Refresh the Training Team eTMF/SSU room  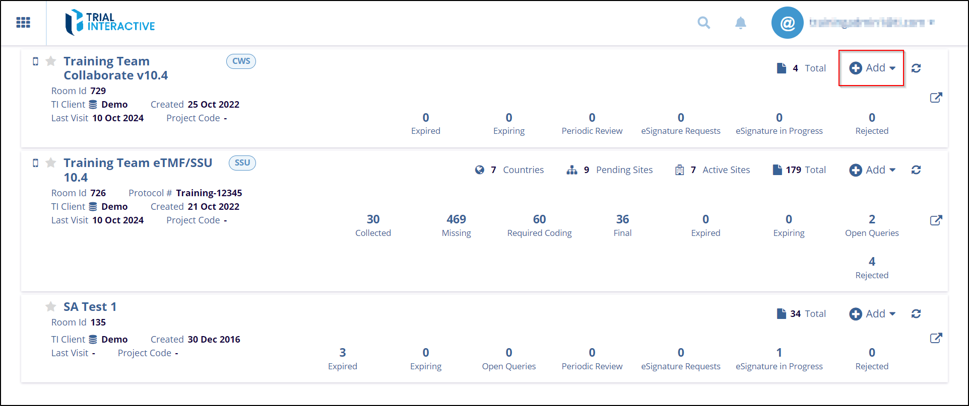(x=916, y=170)
